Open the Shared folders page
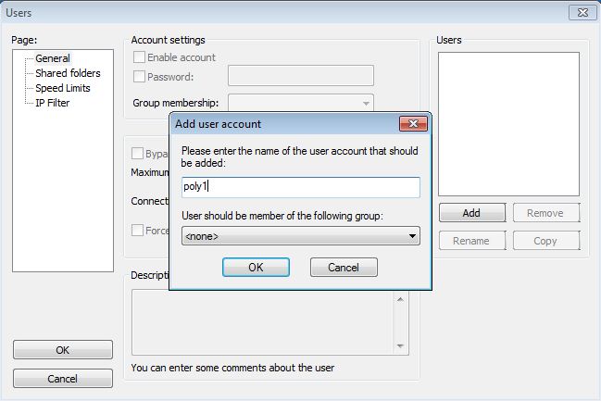This screenshot has width=601, height=401. point(68,73)
